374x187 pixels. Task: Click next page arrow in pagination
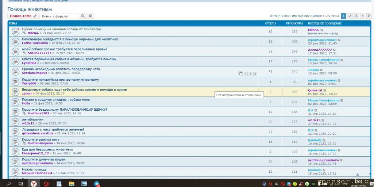[x=369, y=16]
